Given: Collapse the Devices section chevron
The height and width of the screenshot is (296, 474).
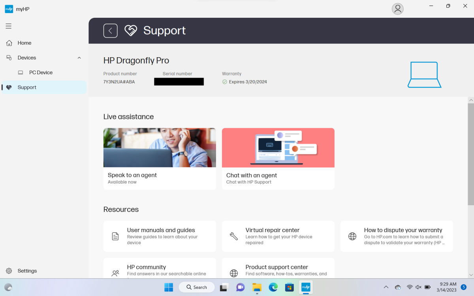Looking at the screenshot, I should [x=79, y=58].
